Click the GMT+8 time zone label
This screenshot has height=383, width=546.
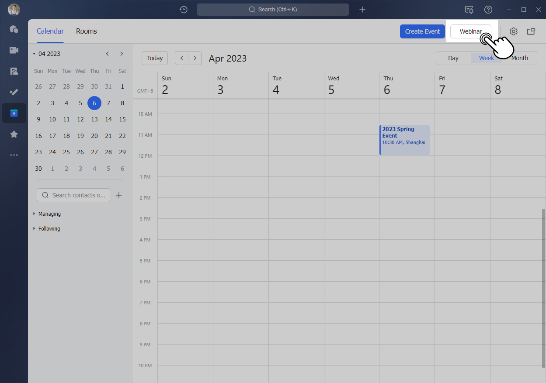pyautogui.click(x=145, y=91)
